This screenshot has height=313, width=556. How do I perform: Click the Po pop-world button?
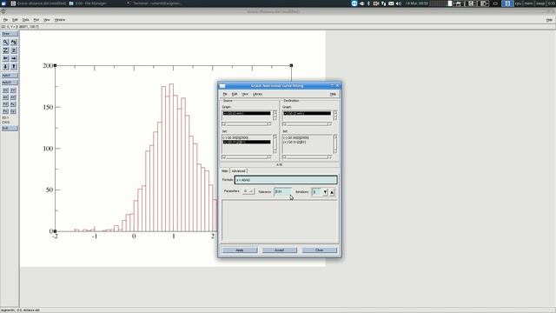pos(5,111)
